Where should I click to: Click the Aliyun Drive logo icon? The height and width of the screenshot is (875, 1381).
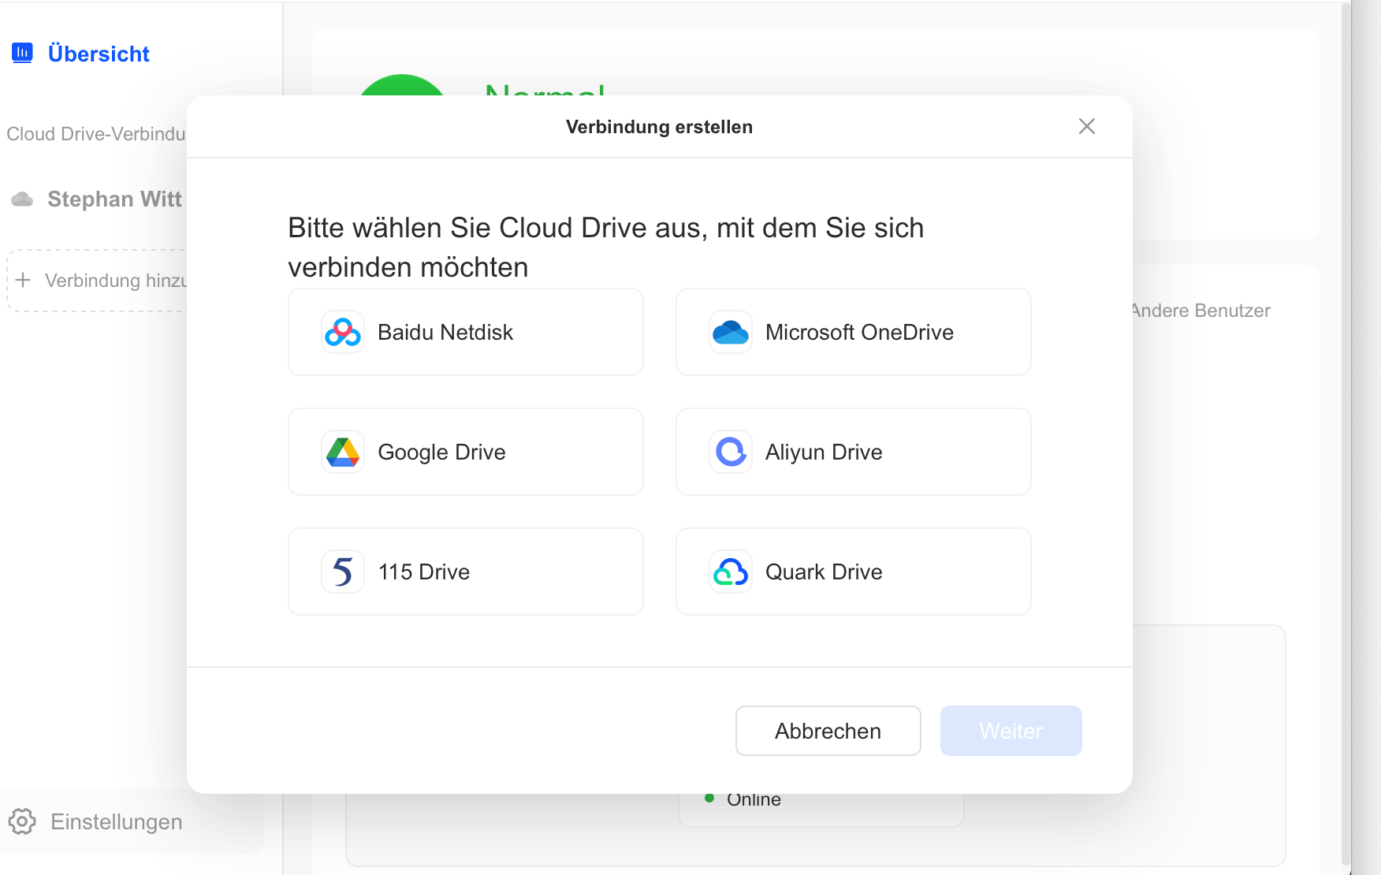(731, 452)
